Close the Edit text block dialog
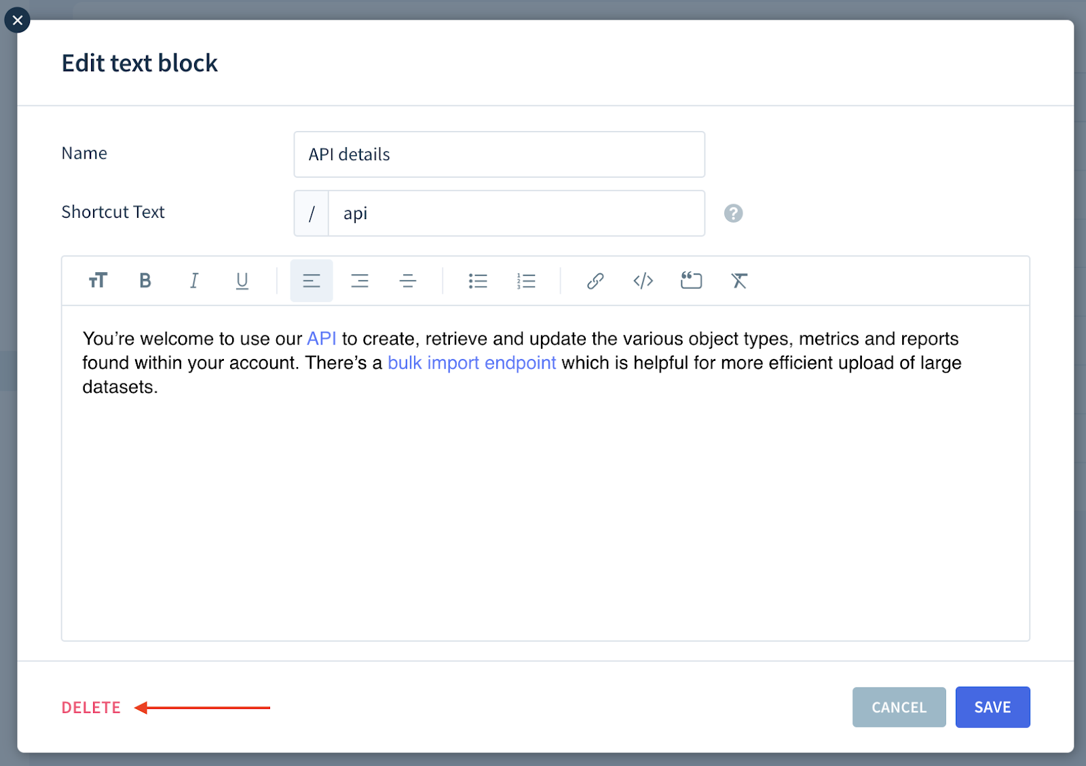The height and width of the screenshot is (766, 1086). pyautogui.click(x=17, y=20)
